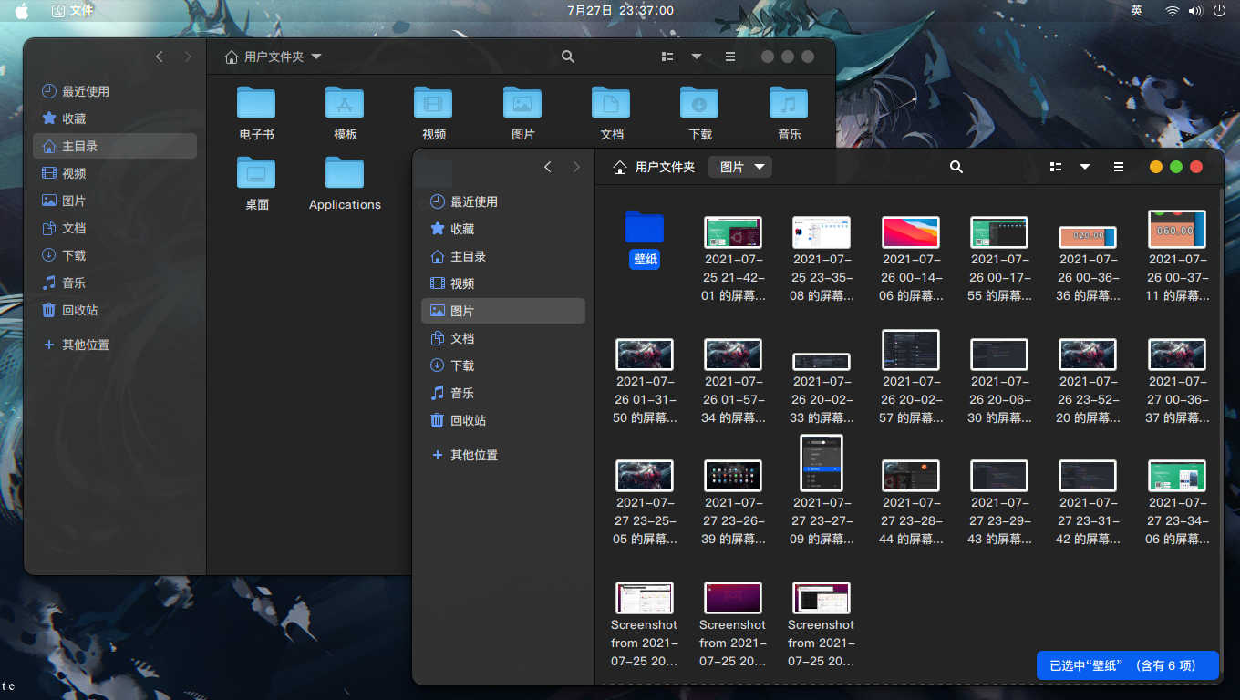The width and height of the screenshot is (1240, 700).
Task: Select screenshot 2021-07-26 20-02-57 thumbnail
Action: [x=910, y=350]
